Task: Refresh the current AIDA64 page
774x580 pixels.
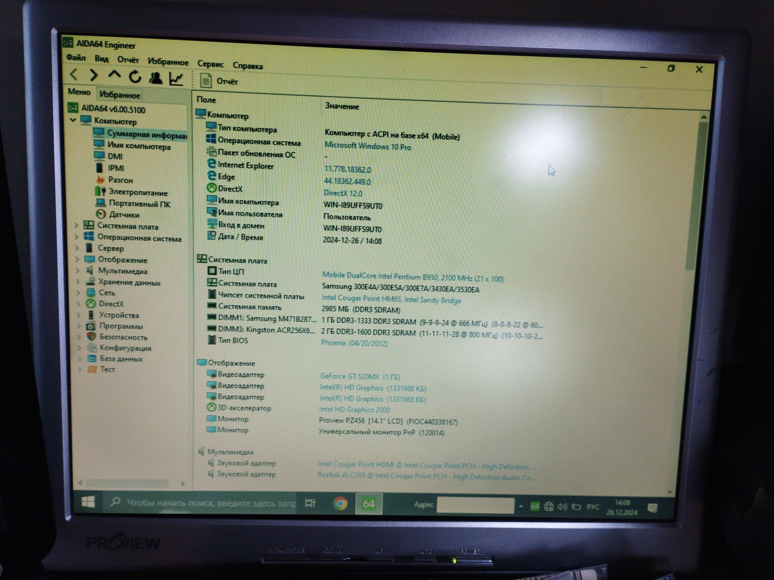Action: [x=135, y=77]
